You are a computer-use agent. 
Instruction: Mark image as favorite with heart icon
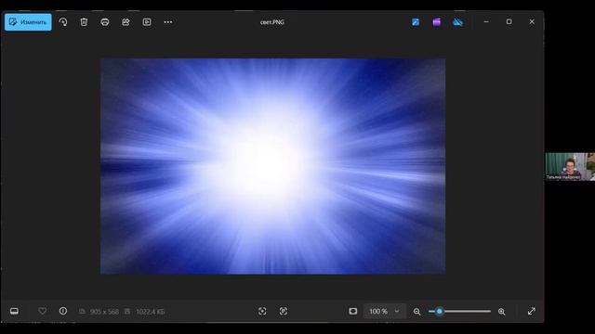42,311
